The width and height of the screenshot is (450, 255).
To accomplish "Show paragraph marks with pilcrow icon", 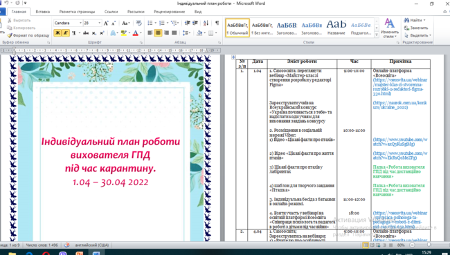I will pyautogui.click(x=217, y=23).
